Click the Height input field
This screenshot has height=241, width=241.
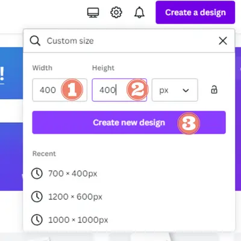[119, 90]
